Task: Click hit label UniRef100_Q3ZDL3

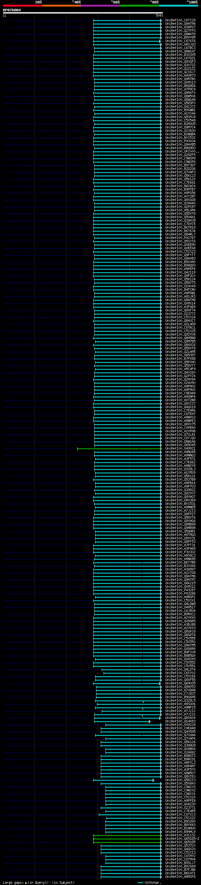Action: [180, 469]
